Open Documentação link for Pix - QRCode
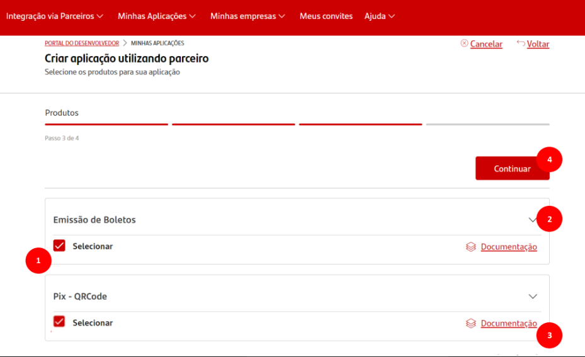This screenshot has width=585, height=357. point(509,323)
